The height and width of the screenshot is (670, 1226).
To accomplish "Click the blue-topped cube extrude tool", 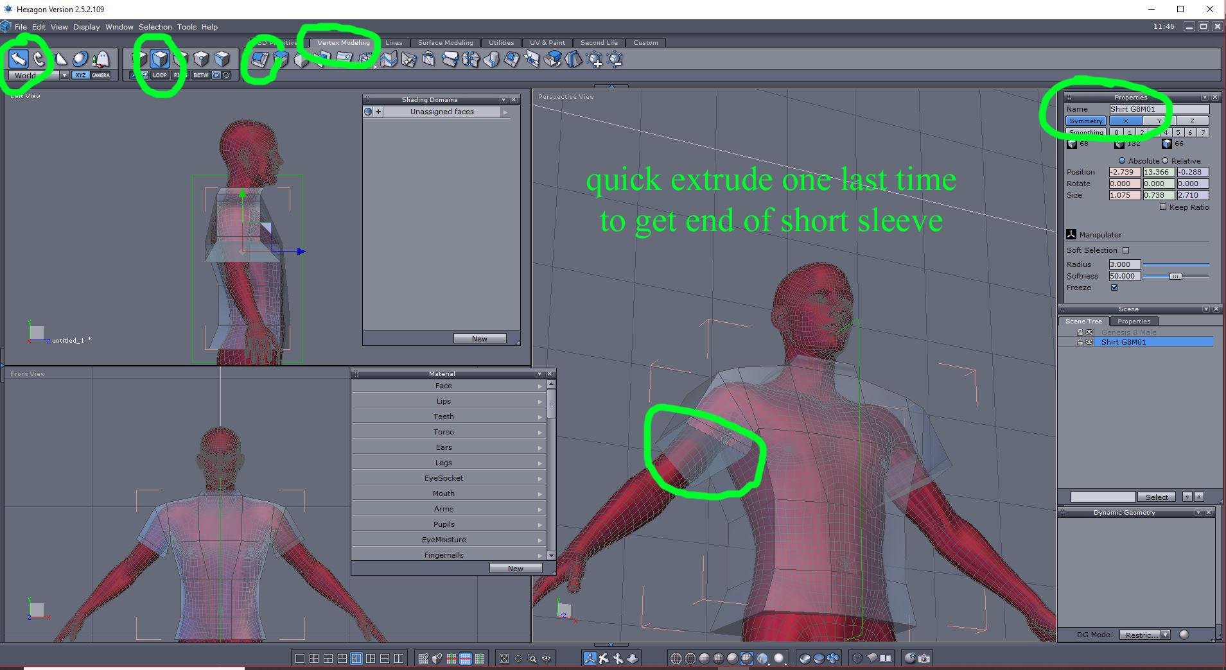I will point(281,60).
